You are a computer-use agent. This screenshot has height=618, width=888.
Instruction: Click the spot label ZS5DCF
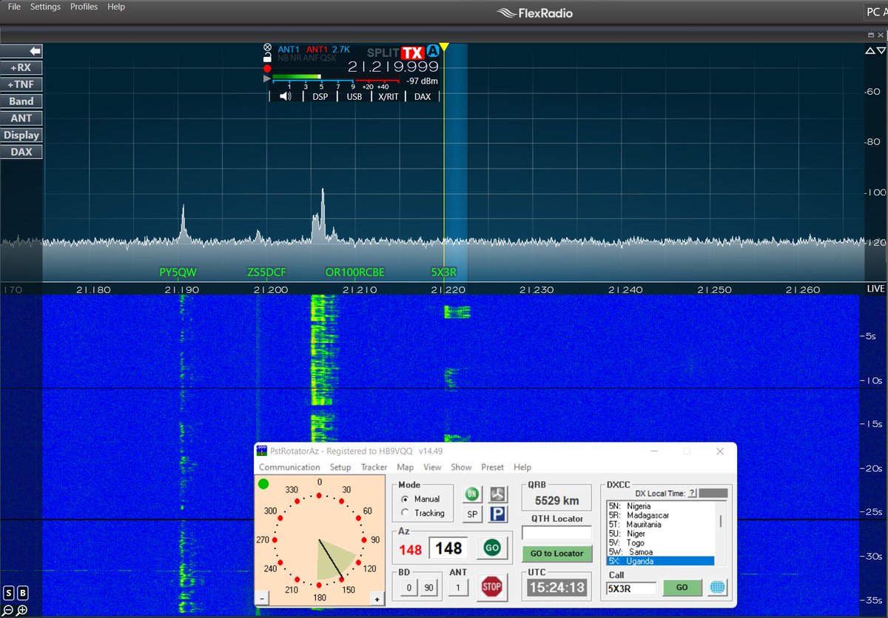(266, 272)
